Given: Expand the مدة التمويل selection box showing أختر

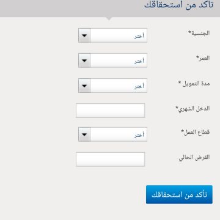Looking at the screenshot, I should point(112,86).
